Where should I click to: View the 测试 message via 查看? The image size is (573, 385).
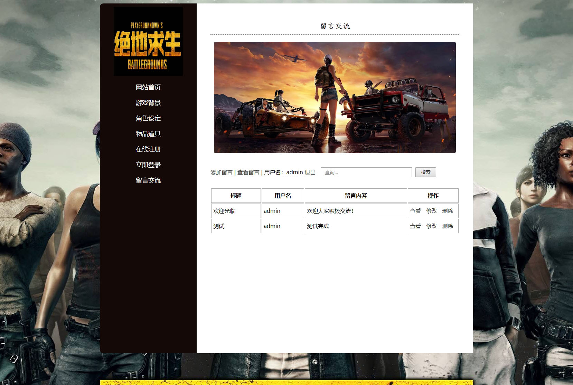click(415, 226)
